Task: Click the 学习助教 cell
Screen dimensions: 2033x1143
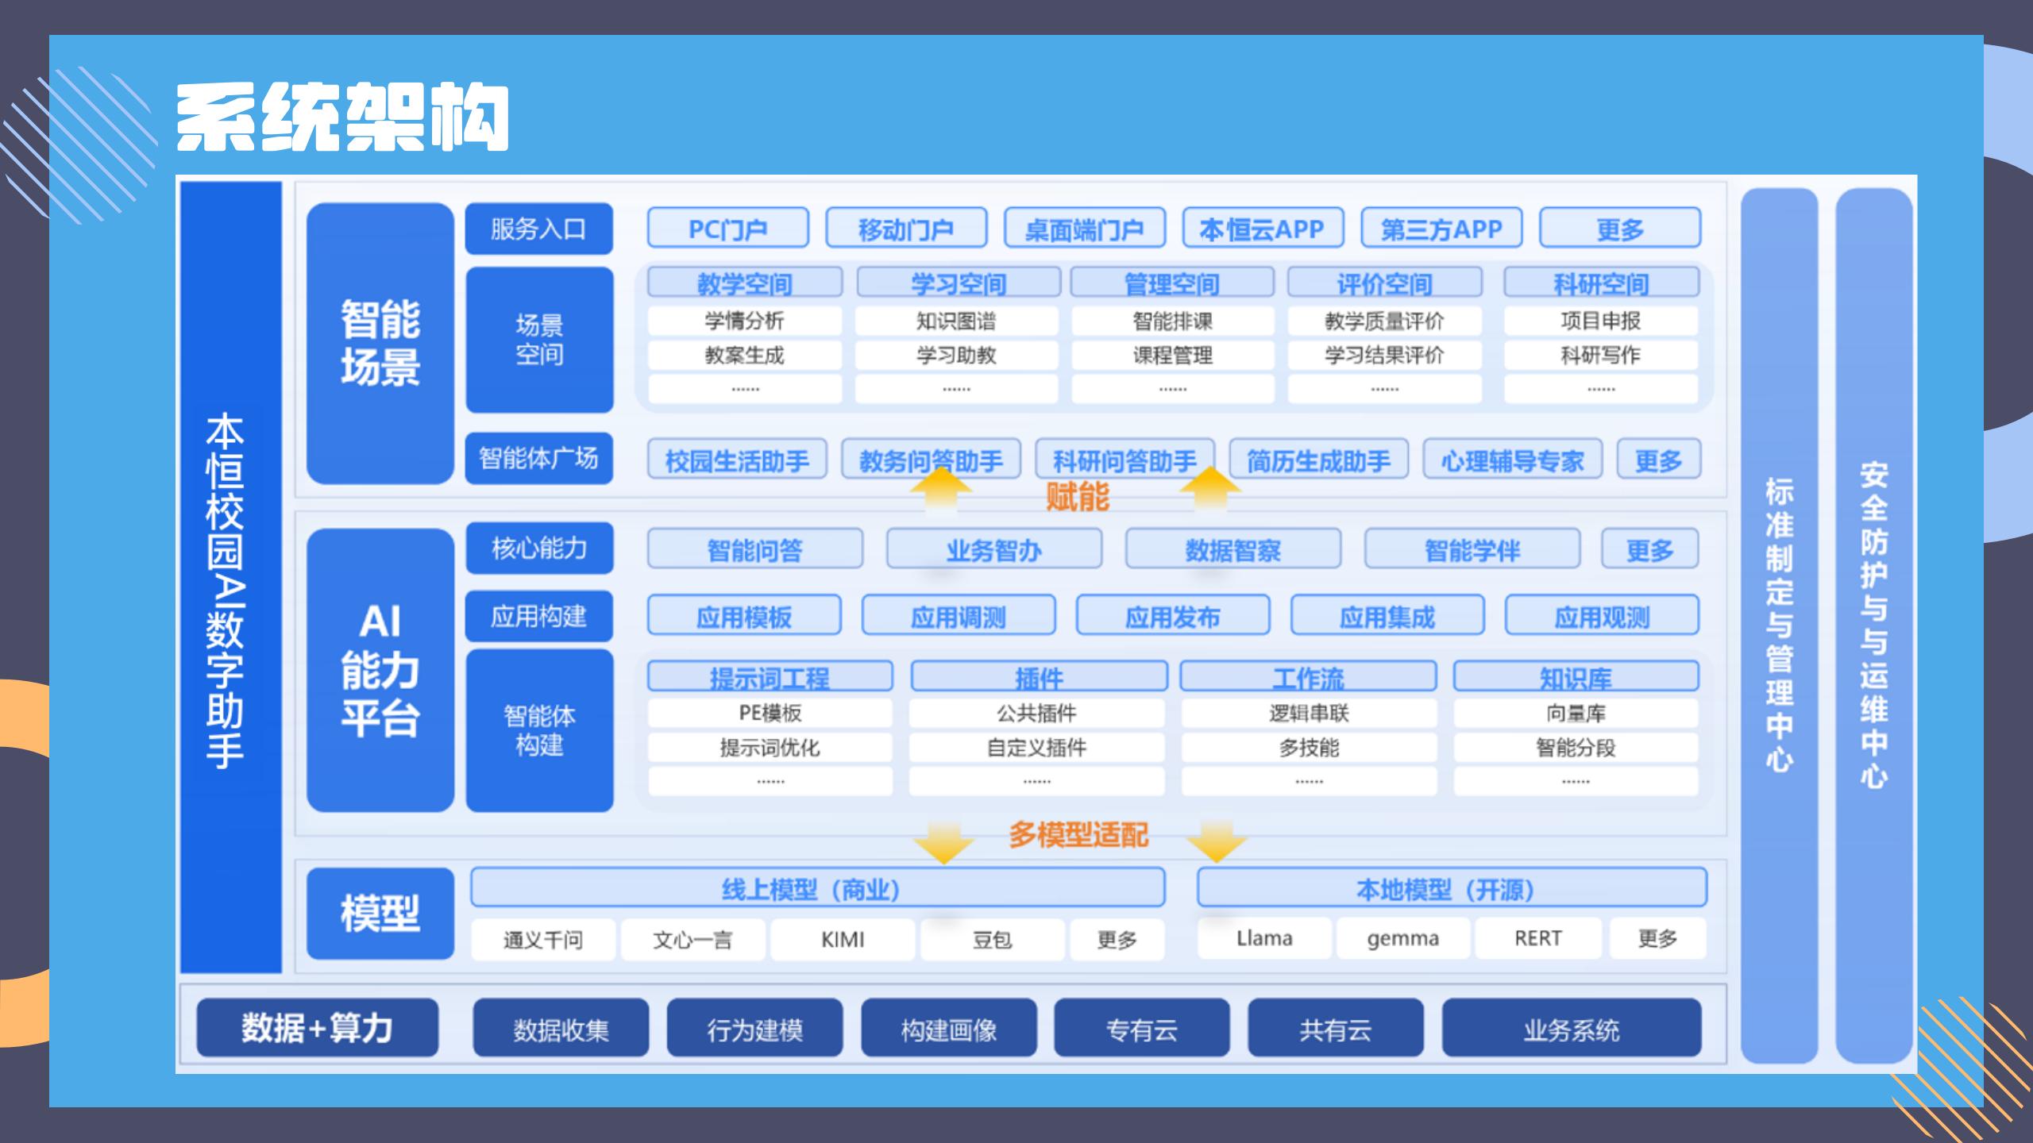Action: pyautogui.click(x=956, y=355)
